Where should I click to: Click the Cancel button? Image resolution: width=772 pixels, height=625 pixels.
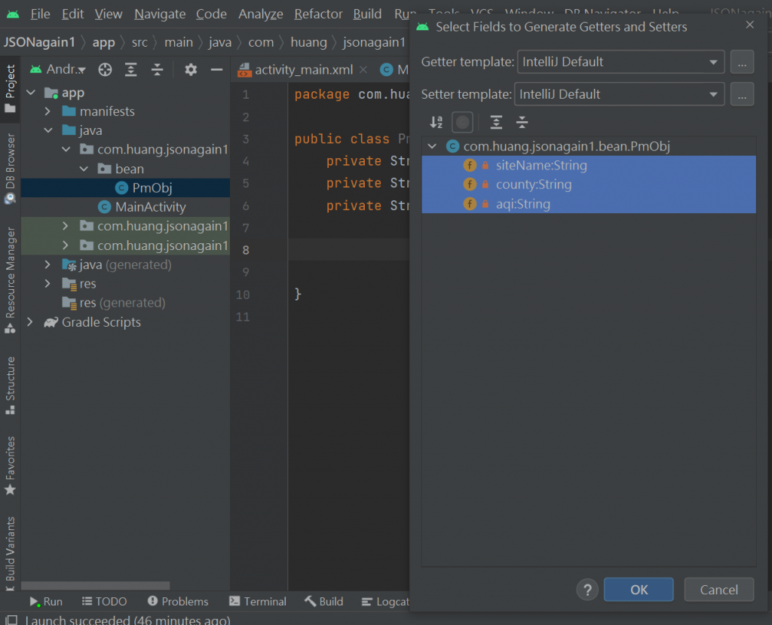[718, 590]
